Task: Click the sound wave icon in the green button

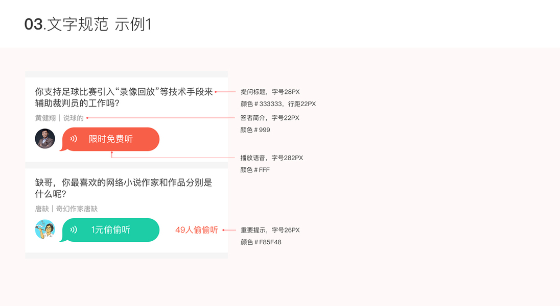Action: tap(74, 230)
